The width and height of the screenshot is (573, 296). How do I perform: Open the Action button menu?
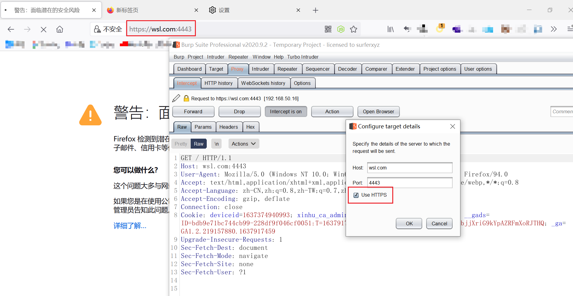coord(332,111)
